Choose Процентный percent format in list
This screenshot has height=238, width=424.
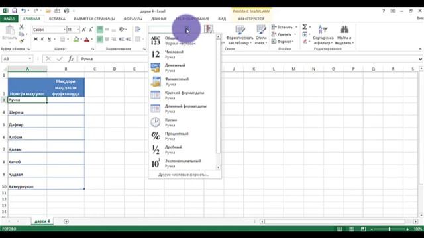pyautogui.click(x=182, y=136)
